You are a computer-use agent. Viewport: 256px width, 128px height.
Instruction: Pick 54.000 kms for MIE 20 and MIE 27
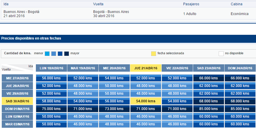[x=114, y=78]
